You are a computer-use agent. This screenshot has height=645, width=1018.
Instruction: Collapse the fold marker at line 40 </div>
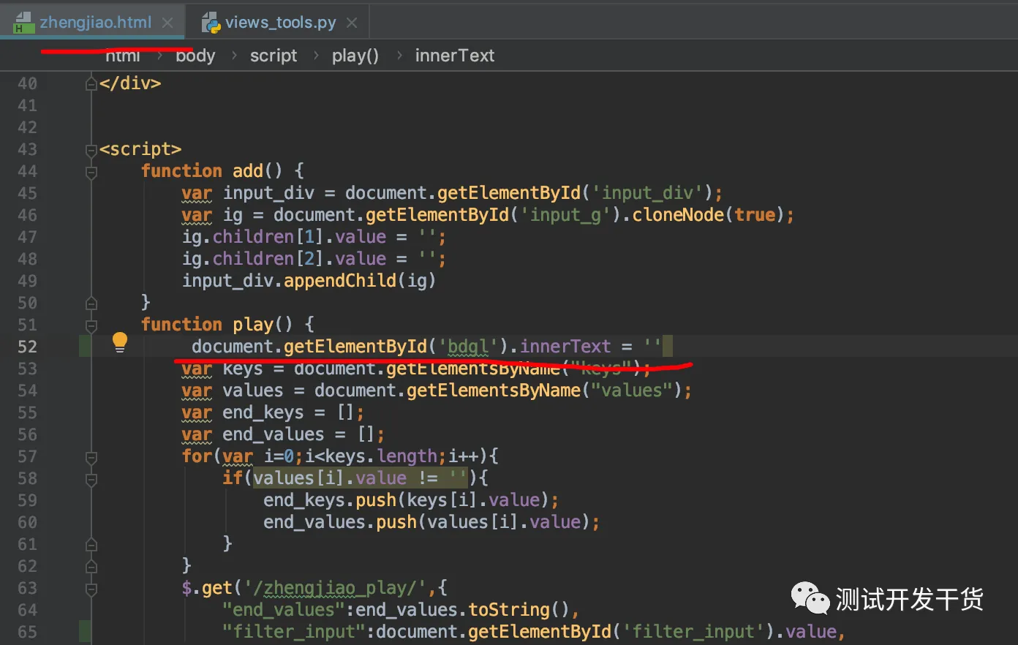91,84
